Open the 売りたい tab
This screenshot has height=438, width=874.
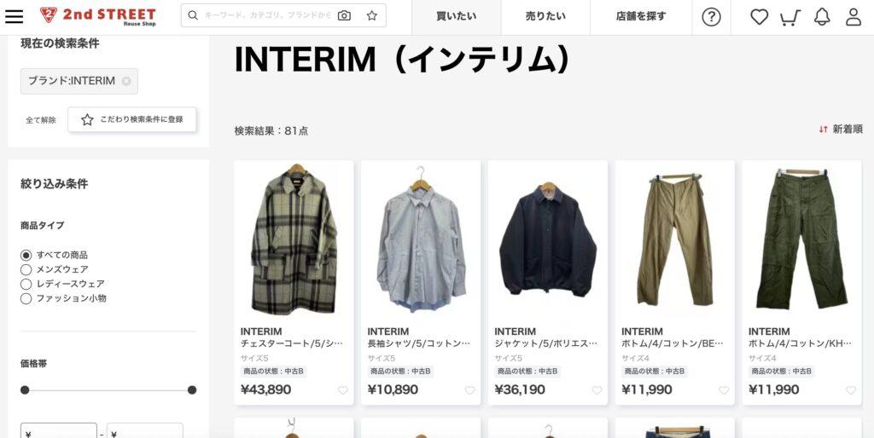[545, 17]
